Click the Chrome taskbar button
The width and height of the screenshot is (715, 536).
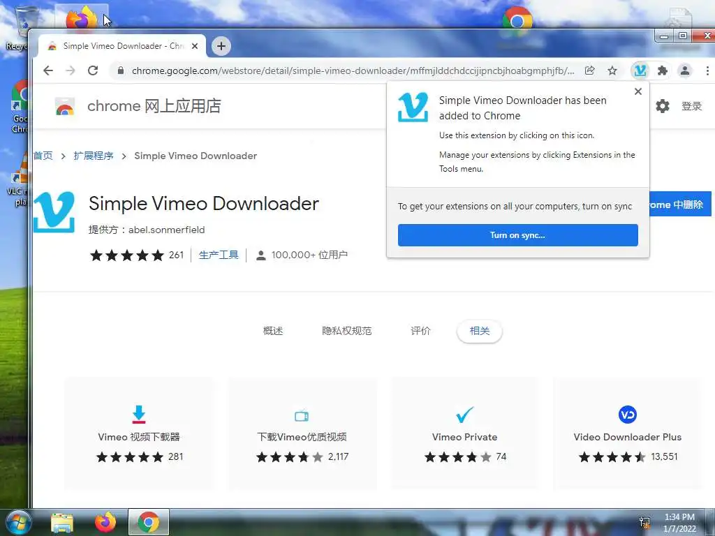[x=149, y=522]
